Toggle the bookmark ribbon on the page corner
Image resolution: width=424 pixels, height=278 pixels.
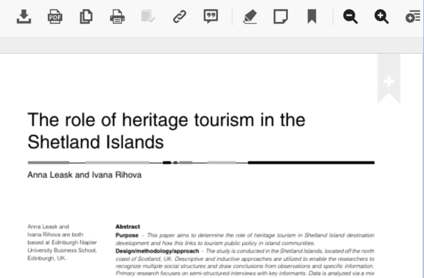tap(389, 82)
